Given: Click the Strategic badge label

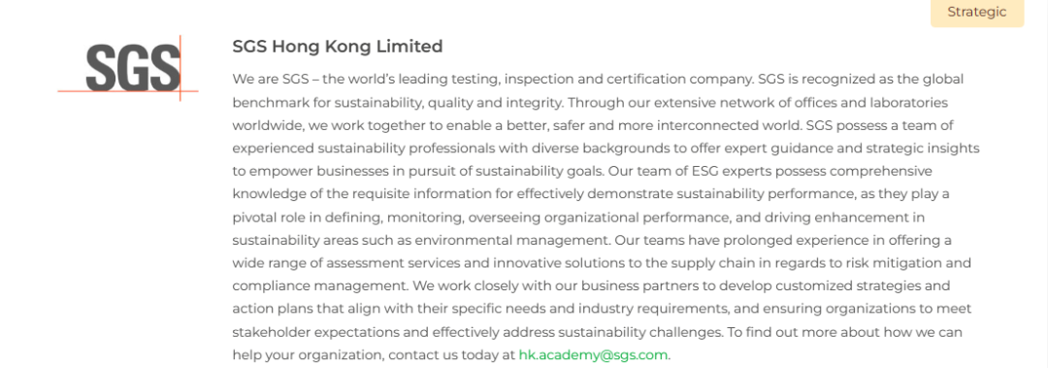Looking at the screenshot, I should click(976, 12).
